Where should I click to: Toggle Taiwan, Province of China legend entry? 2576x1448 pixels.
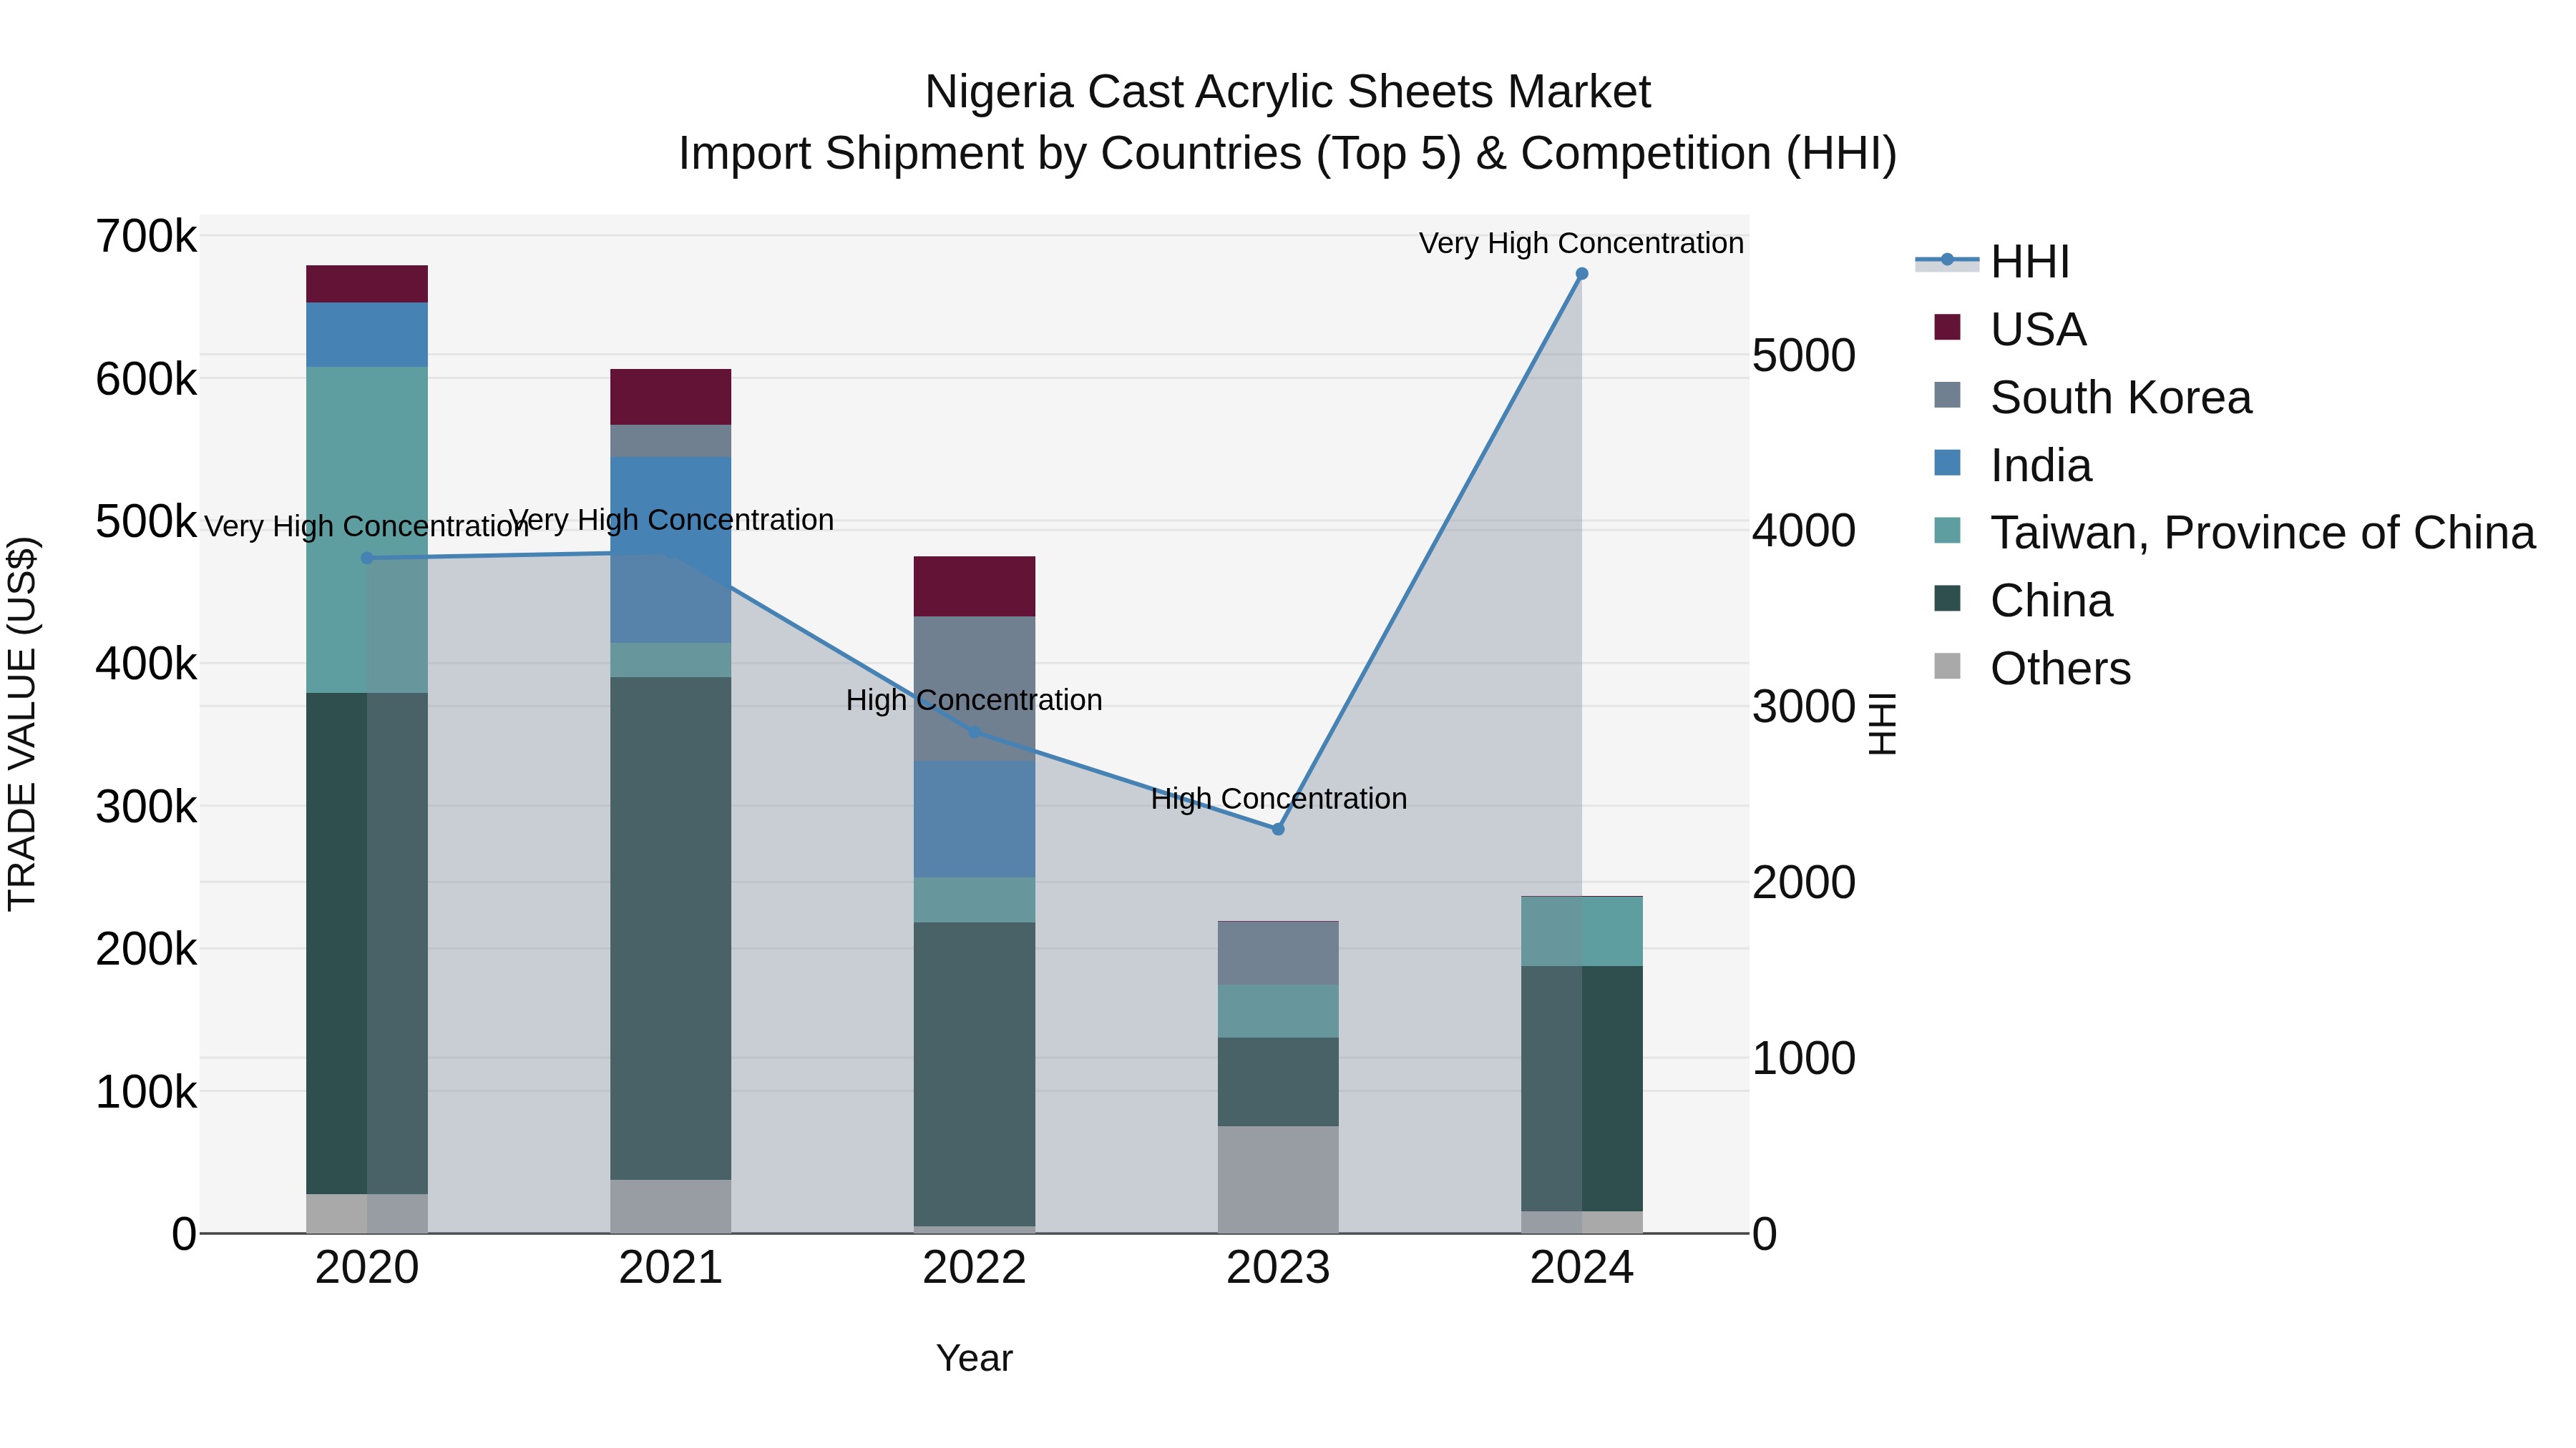(2235, 531)
